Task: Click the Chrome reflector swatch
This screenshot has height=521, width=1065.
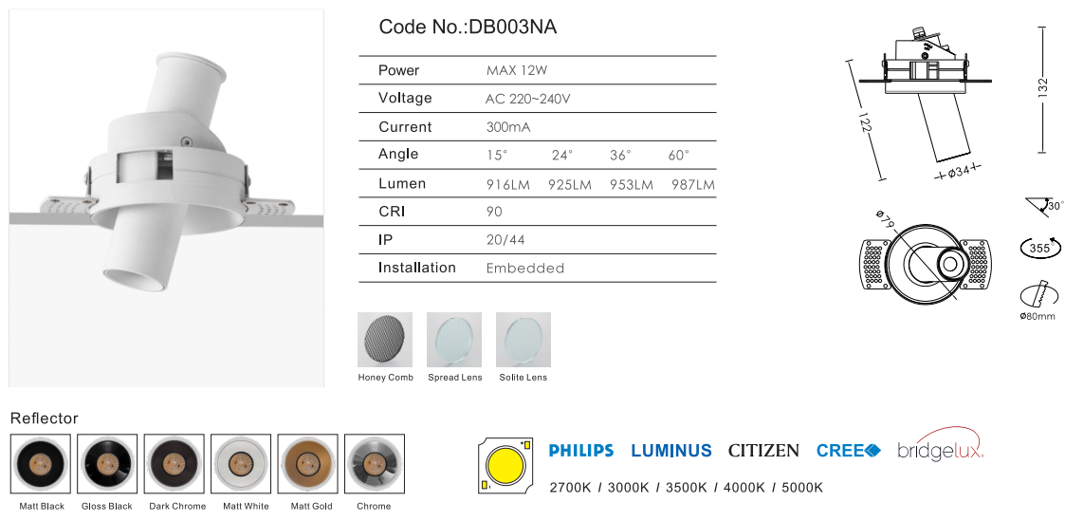Action: click(x=375, y=464)
